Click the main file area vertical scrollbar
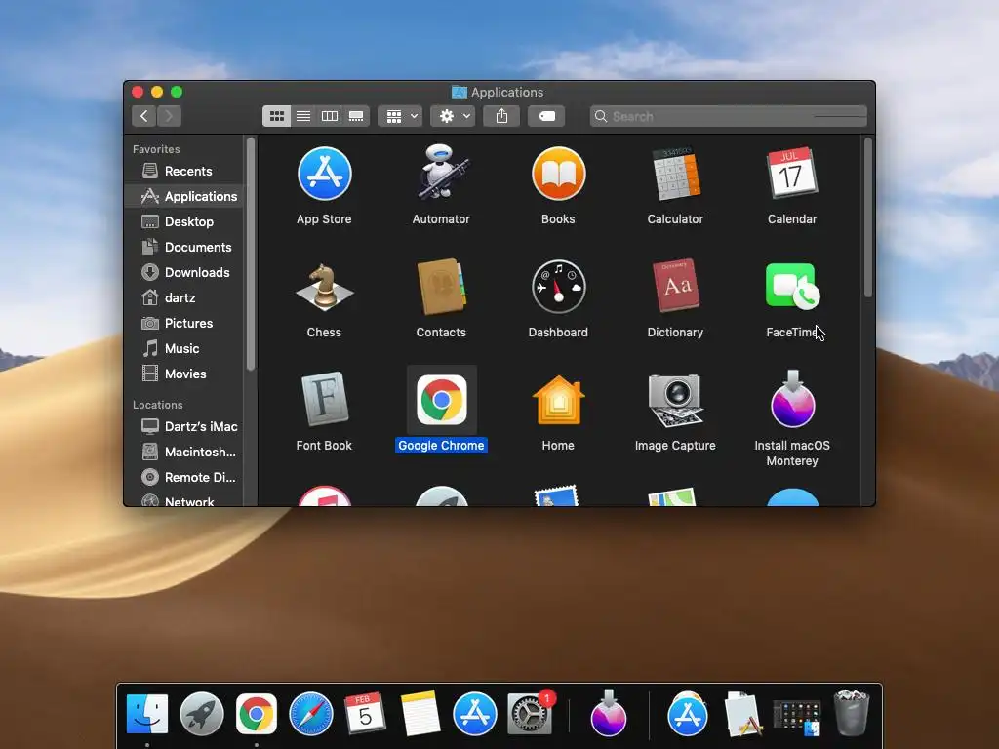 [x=867, y=217]
